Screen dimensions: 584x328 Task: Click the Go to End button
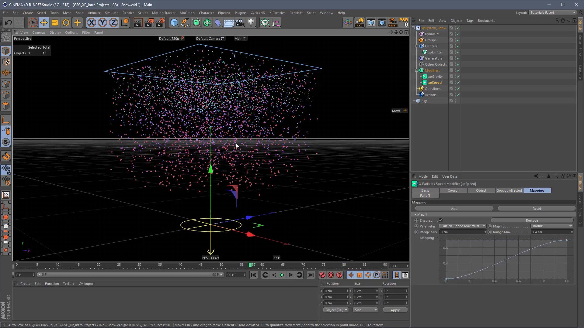pyautogui.click(x=311, y=275)
